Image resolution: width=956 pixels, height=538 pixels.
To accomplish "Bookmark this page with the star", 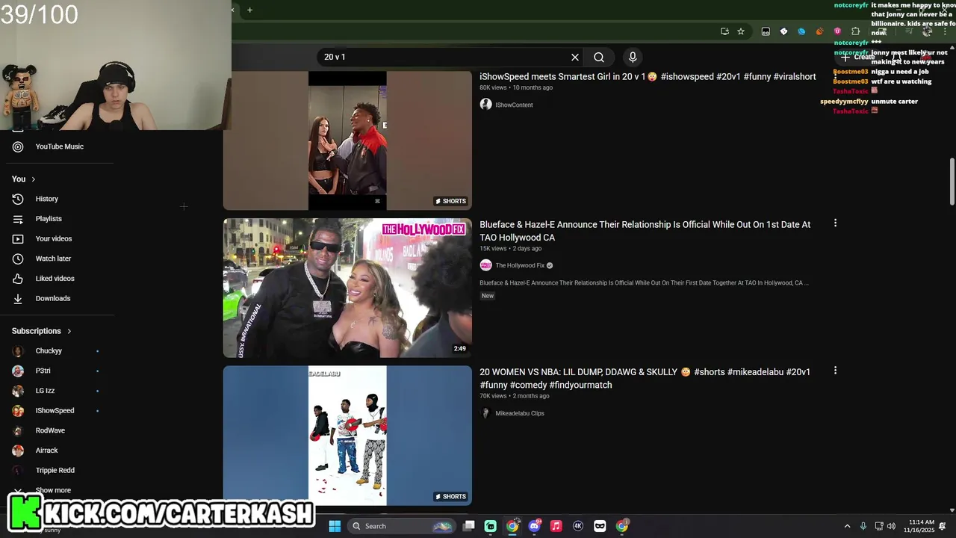I will pyautogui.click(x=741, y=31).
